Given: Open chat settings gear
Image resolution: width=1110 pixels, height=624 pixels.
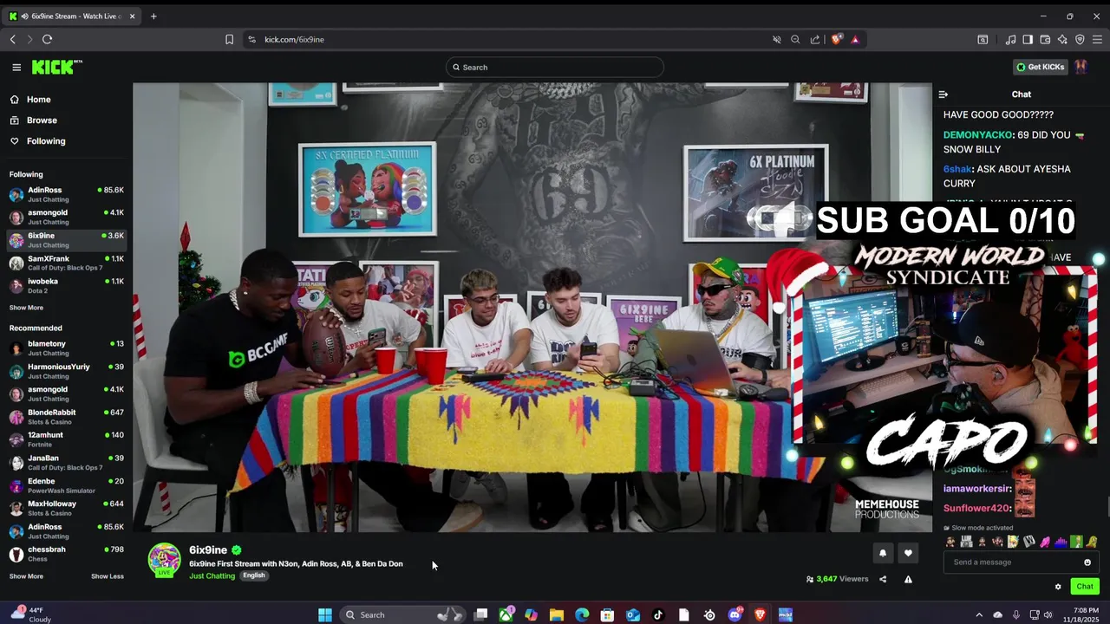Looking at the screenshot, I should 1058,587.
